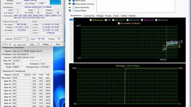Hide Motherboard temperature line in graph
The width and height of the screenshot is (191, 107).
(x=91, y=20)
